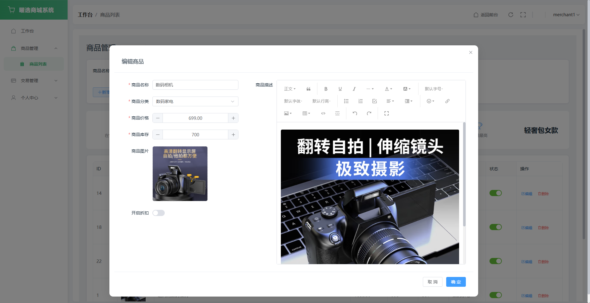Viewport: 590px width, 303px height.
Task: Click 确定 to confirm product edits
Action: tap(456, 282)
